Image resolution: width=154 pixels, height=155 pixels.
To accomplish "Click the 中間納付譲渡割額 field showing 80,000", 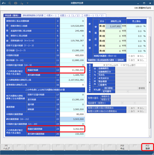I will (72, 114).
